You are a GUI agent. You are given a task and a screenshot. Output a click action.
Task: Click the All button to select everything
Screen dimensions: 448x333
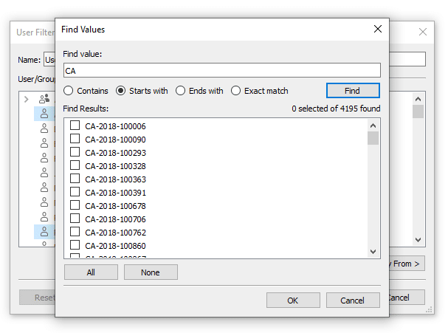91,272
